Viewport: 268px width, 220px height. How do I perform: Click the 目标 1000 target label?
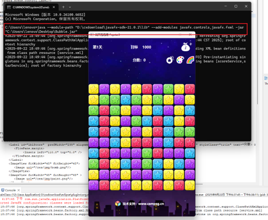(x=141, y=47)
